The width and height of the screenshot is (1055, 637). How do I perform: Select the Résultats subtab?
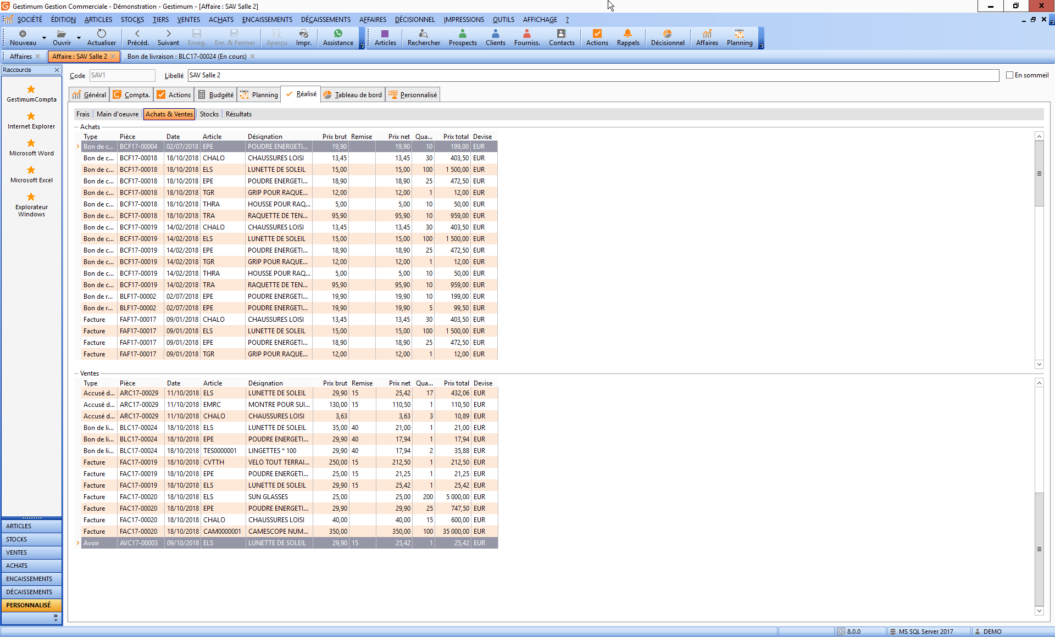pos(238,114)
